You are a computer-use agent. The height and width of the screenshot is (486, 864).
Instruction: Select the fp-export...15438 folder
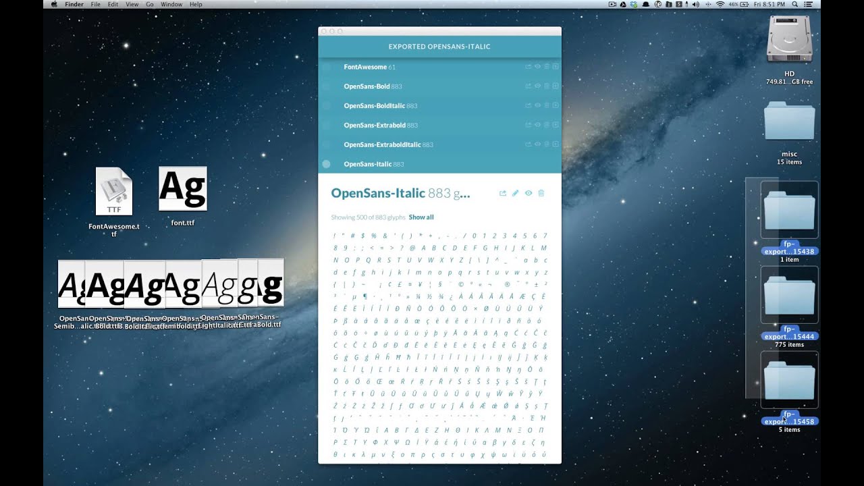(x=789, y=221)
